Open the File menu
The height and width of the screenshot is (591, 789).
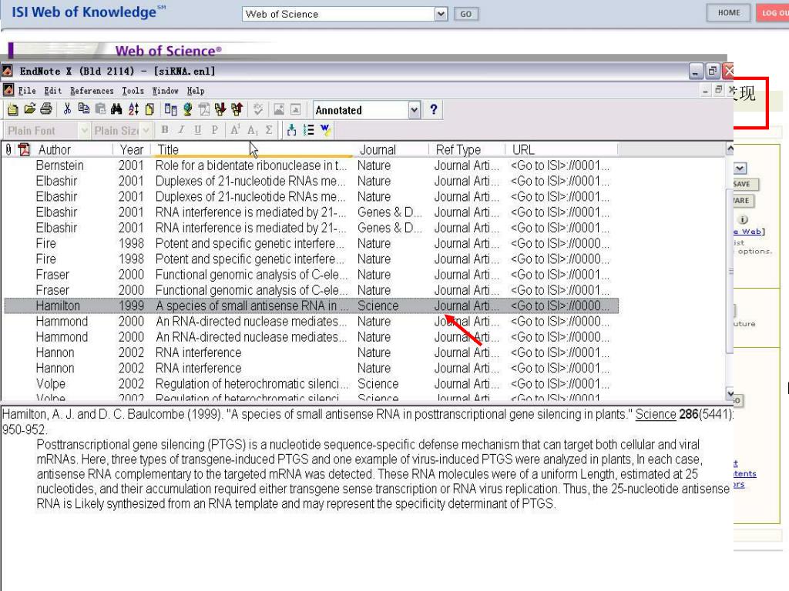click(27, 91)
